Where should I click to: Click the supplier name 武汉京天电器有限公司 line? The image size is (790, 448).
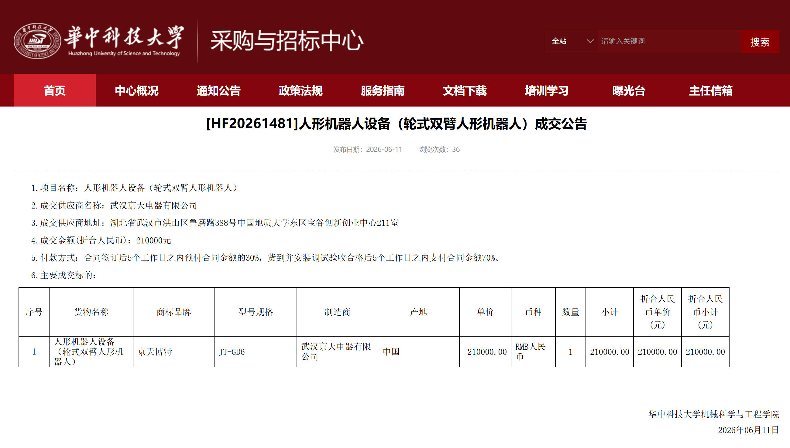tap(114, 205)
